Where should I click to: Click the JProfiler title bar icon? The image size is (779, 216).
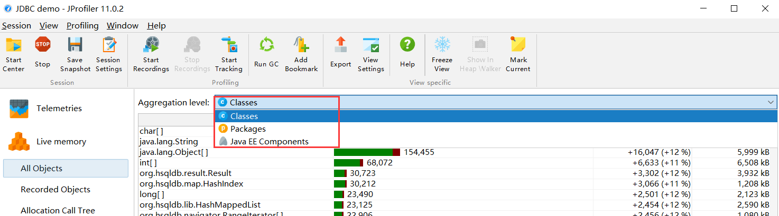click(x=7, y=8)
